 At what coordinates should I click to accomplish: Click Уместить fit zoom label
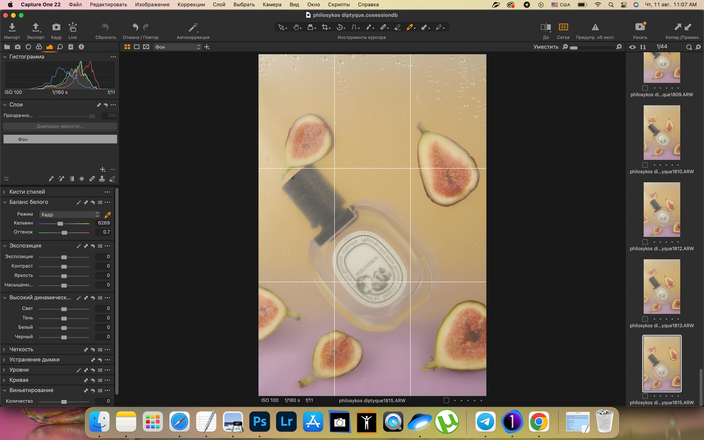pyautogui.click(x=546, y=47)
